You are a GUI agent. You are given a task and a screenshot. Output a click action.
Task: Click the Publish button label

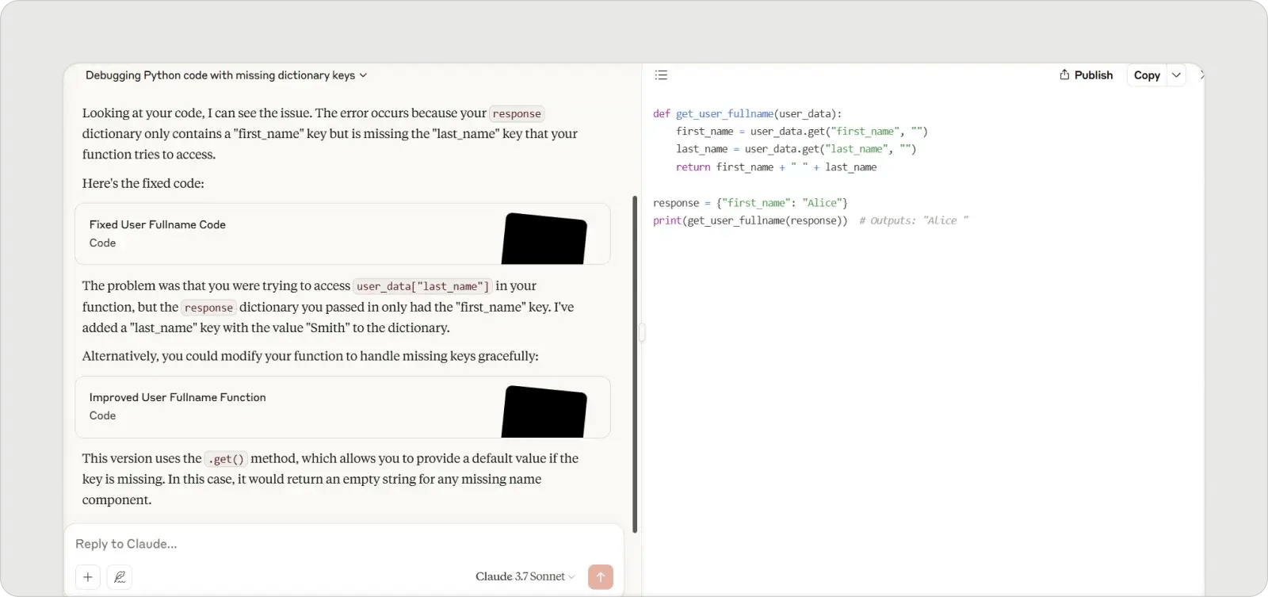pos(1093,75)
